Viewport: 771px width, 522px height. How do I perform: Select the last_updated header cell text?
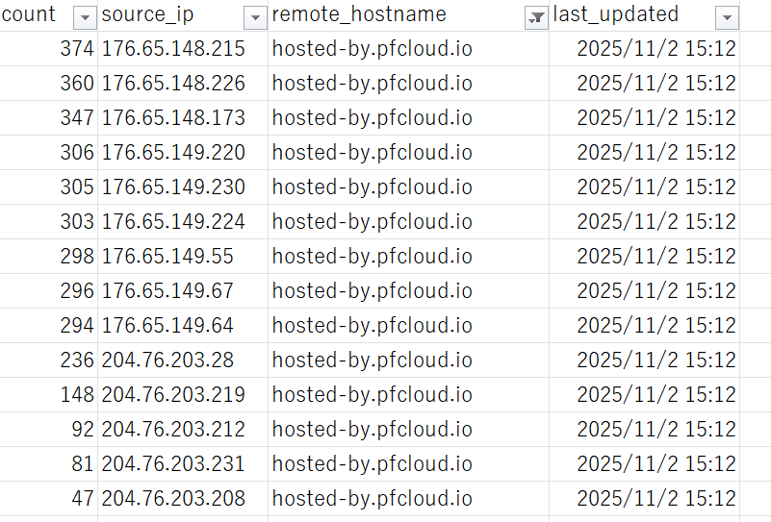coord(615,15)
